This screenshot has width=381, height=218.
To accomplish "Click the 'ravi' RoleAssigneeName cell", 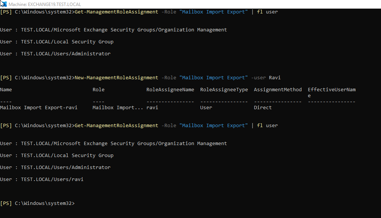I will tap(152, 108).
